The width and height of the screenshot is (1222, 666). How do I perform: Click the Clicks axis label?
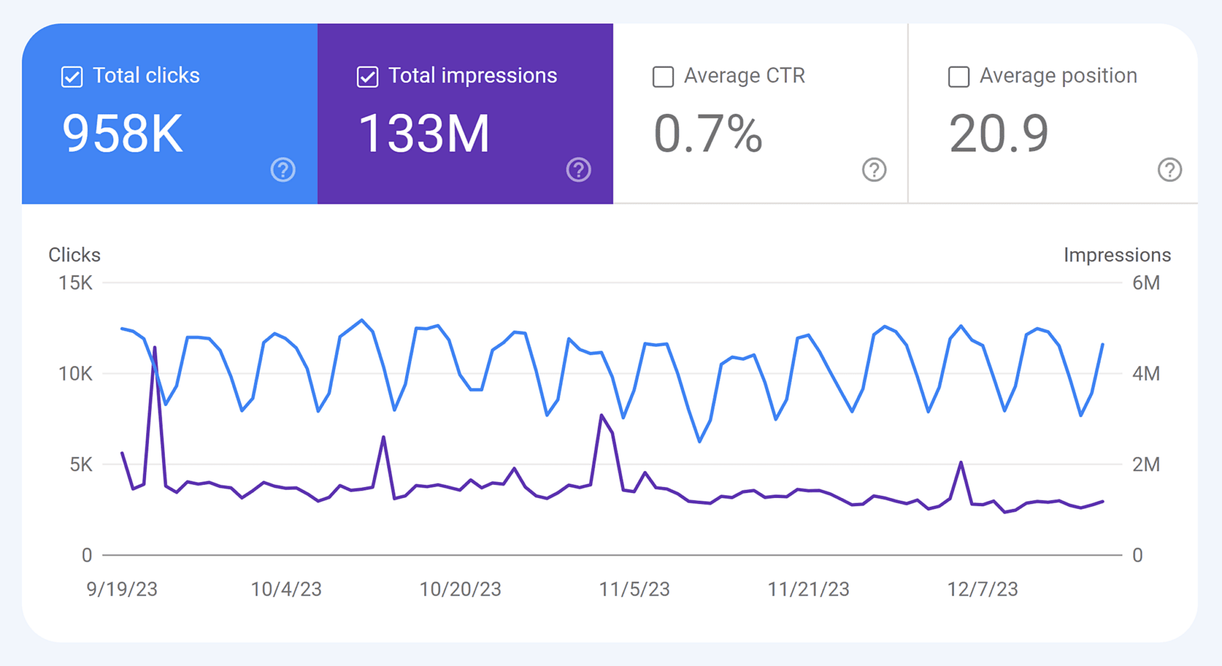(75, 255)
